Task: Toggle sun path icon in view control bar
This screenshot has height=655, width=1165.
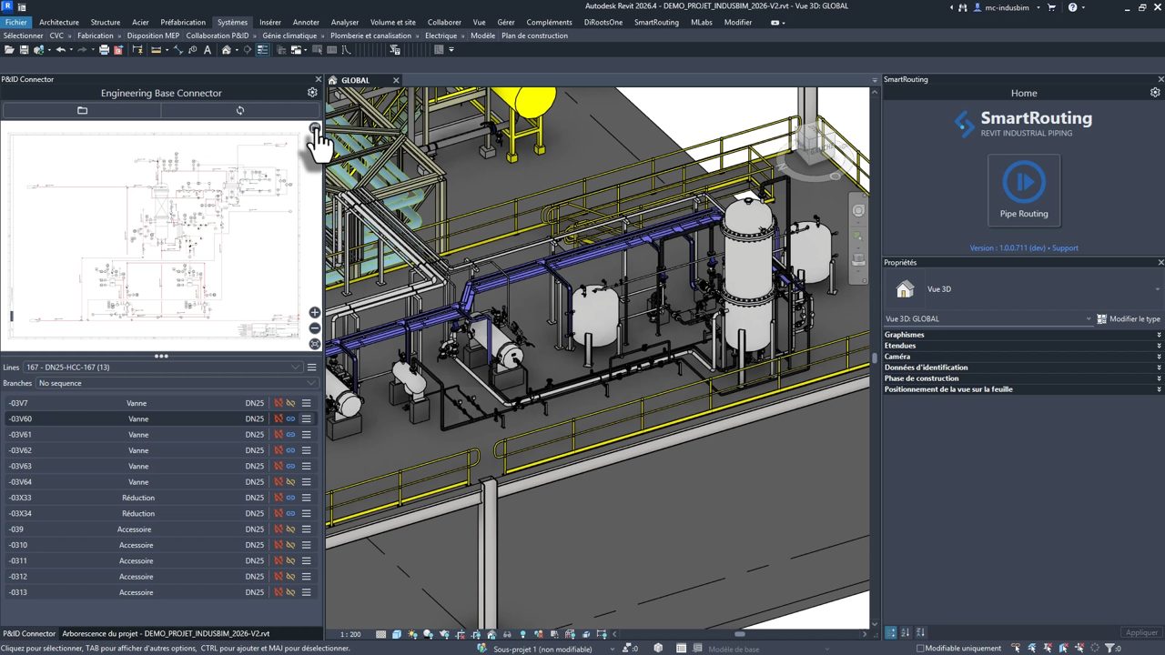Action: (412, 634)
